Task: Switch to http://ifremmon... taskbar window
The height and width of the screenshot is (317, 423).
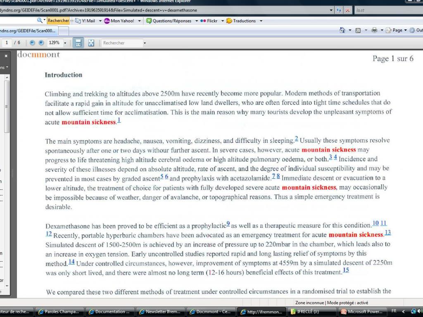Action: tap(261, 312)
